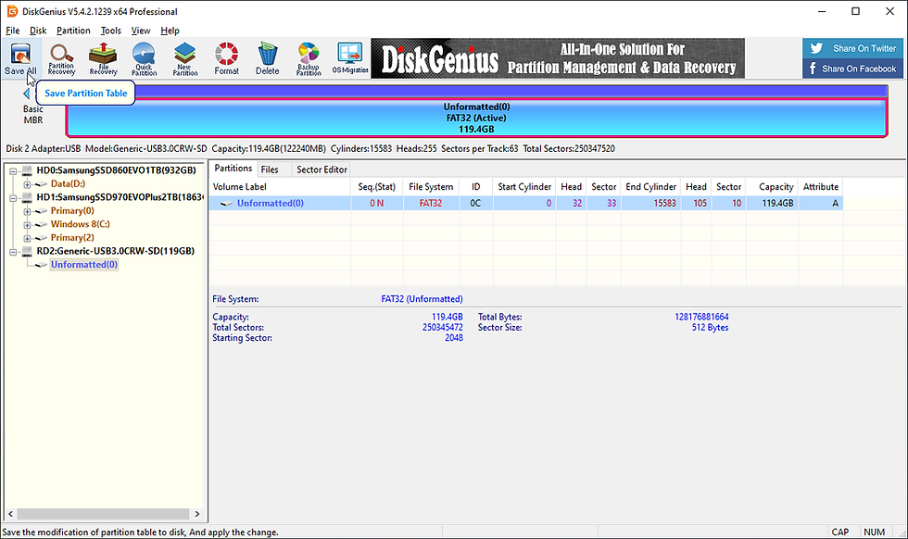Open Backup Partition tool
This screenshot has height=539, width=908.
click(x=309, y=58)
